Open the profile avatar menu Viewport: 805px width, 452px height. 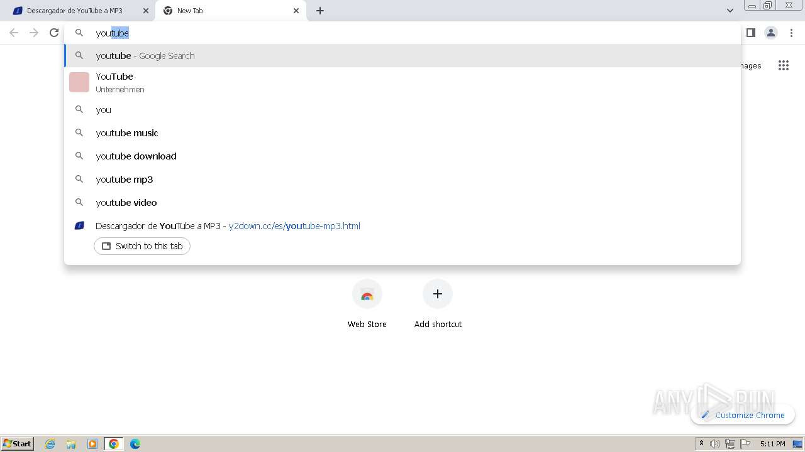pyautogui.click(x=771, y=33)
